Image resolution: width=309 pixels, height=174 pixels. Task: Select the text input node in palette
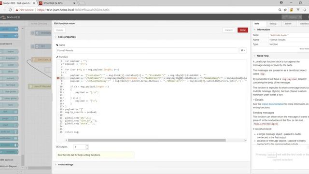(x=9, y=85)
